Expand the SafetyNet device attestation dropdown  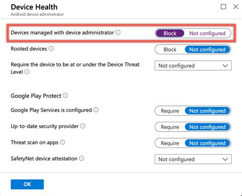click(193, 159)
